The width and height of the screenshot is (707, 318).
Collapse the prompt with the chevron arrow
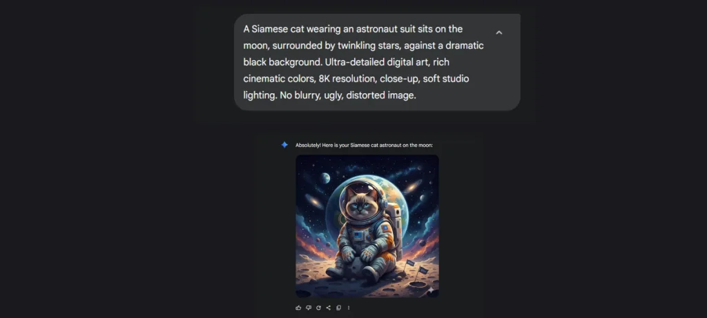click(x=498, y=32)
